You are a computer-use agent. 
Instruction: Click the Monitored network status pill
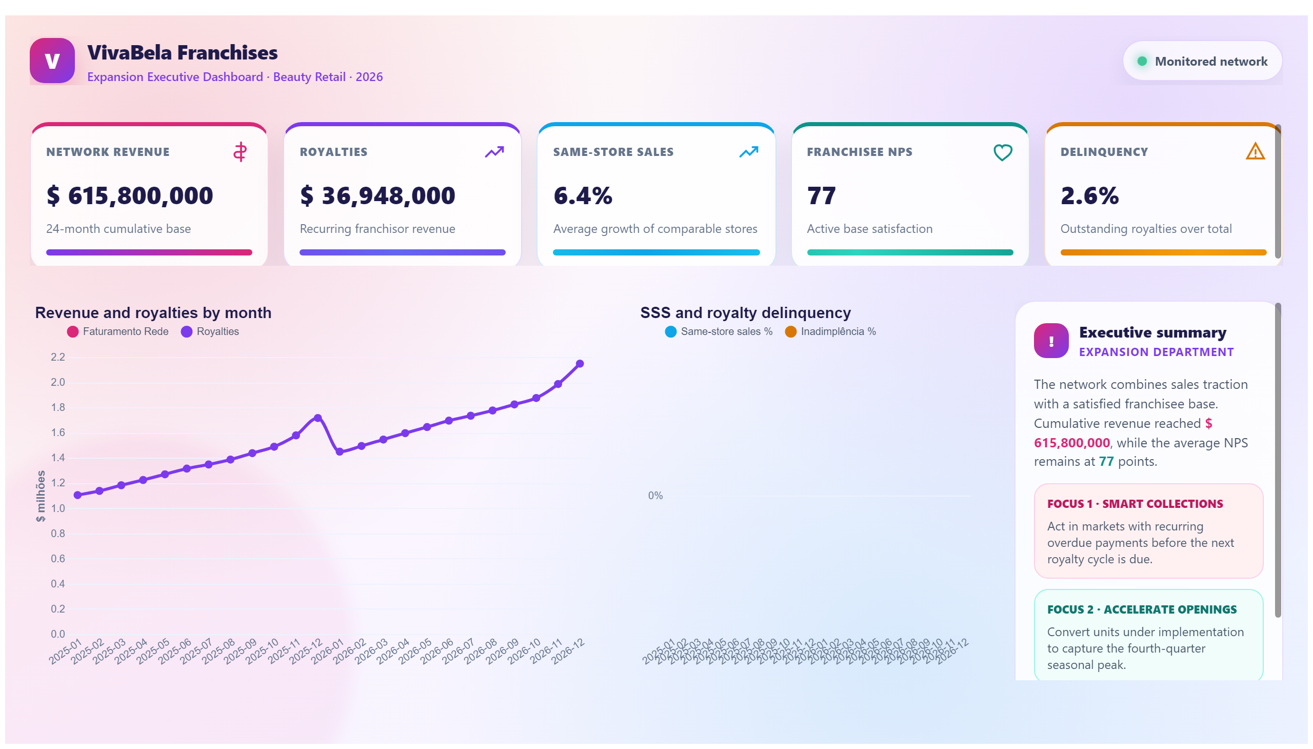click(x=1202, y=61)
